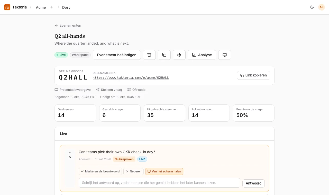Open presenter screen monitor icon button
The height and width of the screenshot is (195, 329).
[x=225, y=55]
